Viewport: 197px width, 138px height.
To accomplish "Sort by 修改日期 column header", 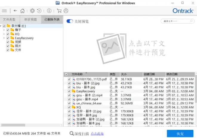I will (180, 74).
